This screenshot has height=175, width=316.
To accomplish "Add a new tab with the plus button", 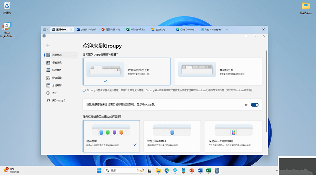I will tap(227, 29).
